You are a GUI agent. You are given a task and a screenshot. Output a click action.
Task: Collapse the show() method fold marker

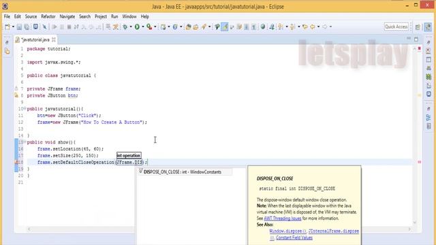[x=25, y=142]
